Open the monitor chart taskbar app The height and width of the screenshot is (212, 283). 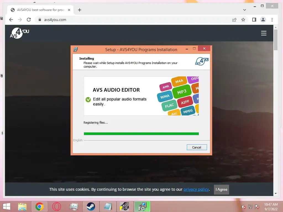[74, 206]
